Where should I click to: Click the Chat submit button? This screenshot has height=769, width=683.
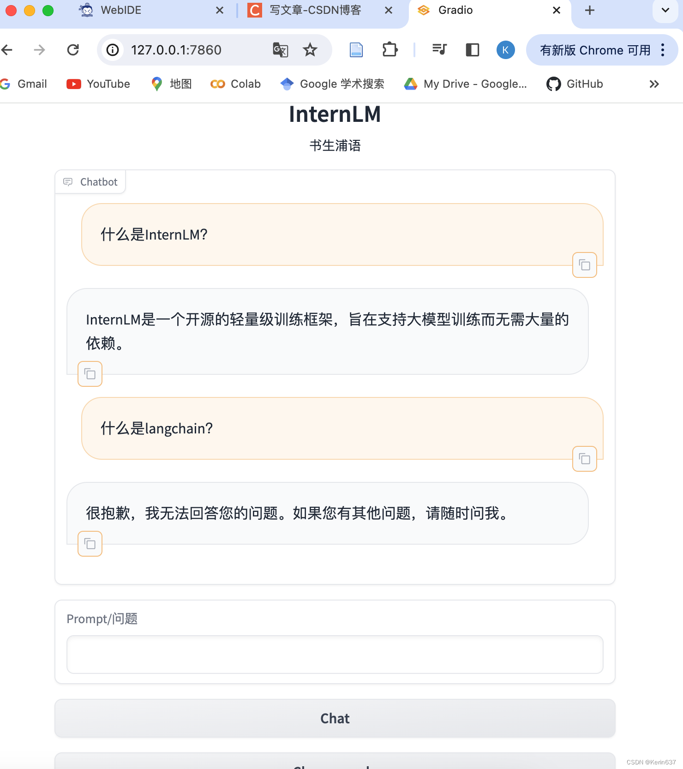335,718
